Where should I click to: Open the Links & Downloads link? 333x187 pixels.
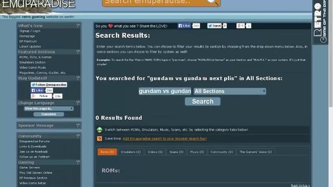click(33, 146)
